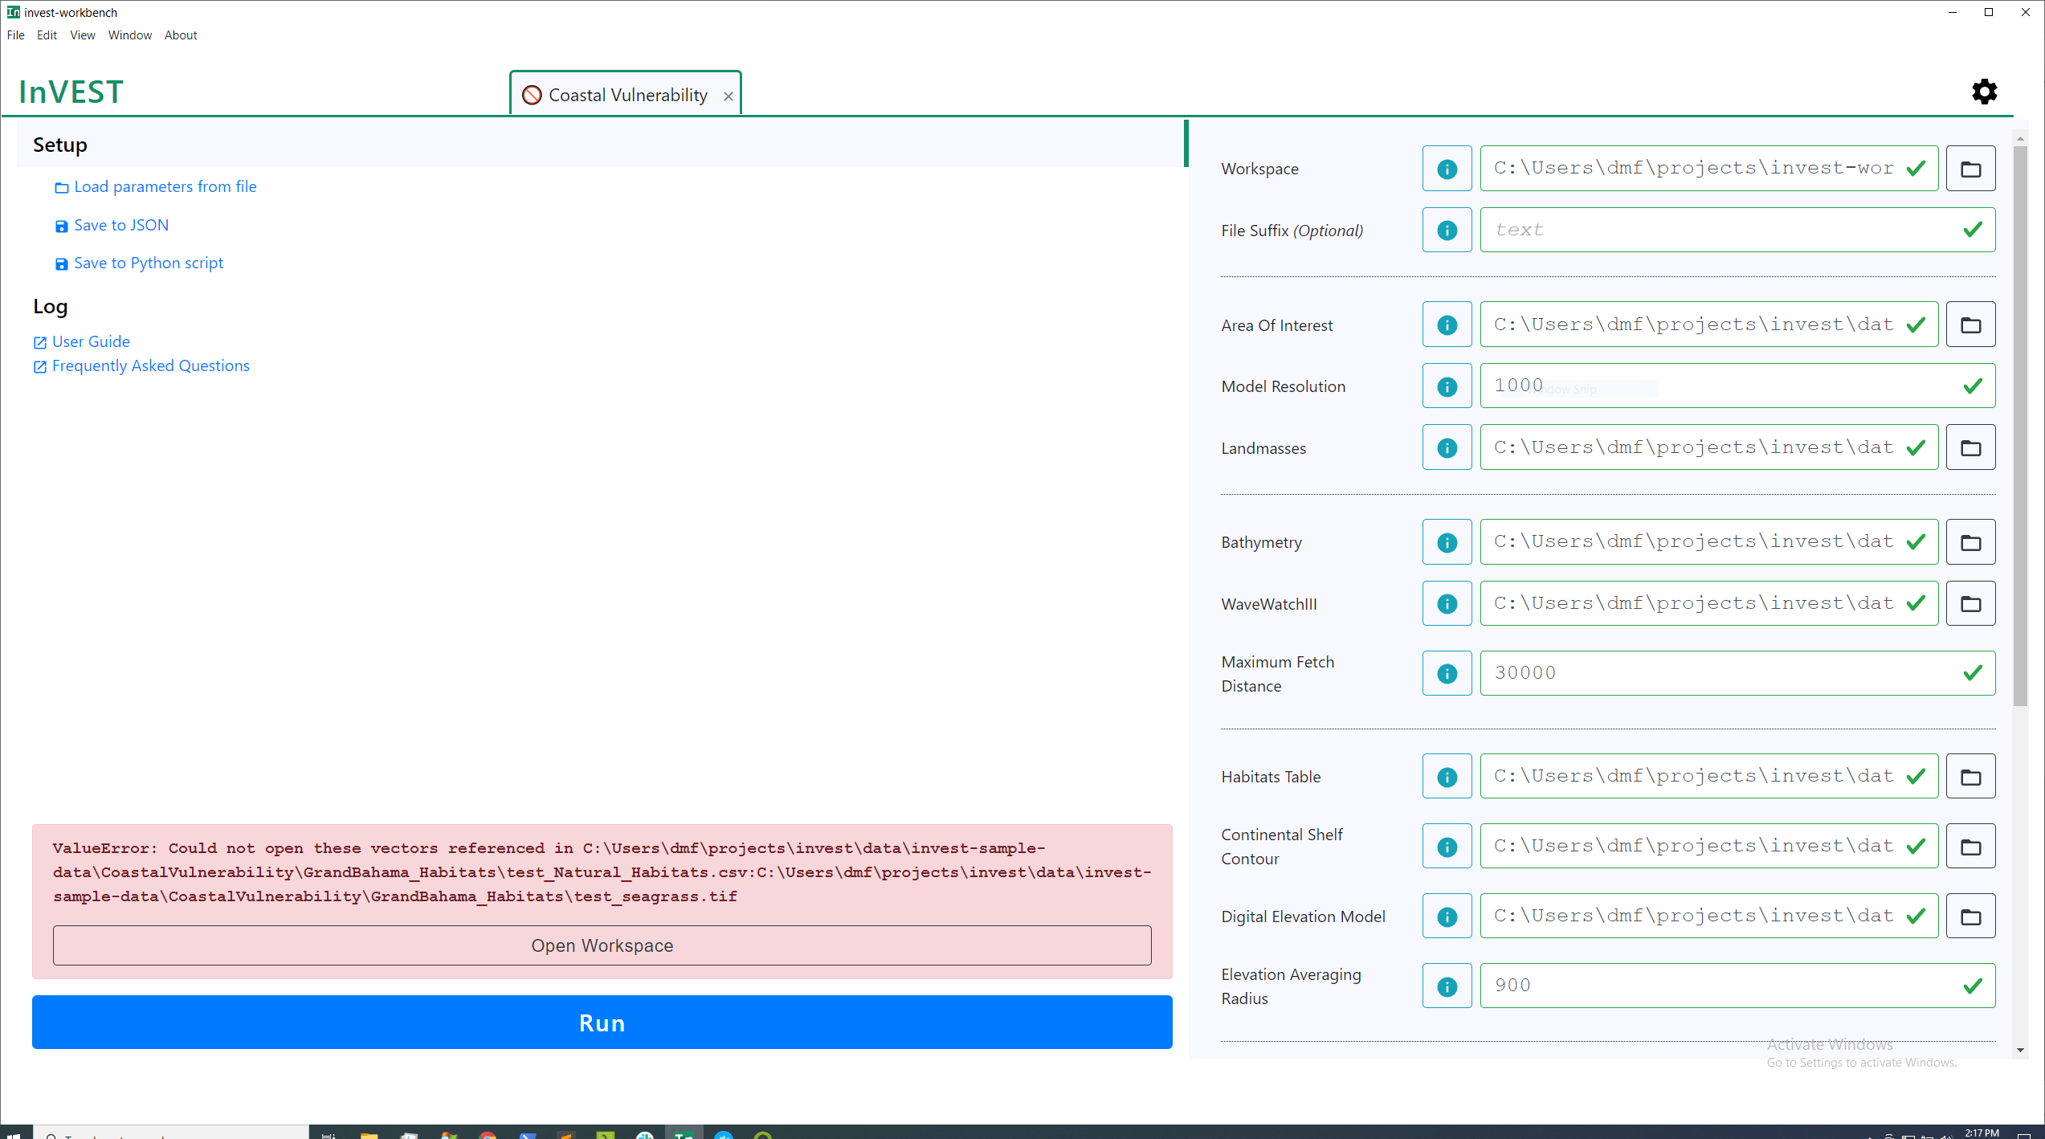
Task: Click the save icon beside Save to JSON
Action: click(x=62, y=226)
